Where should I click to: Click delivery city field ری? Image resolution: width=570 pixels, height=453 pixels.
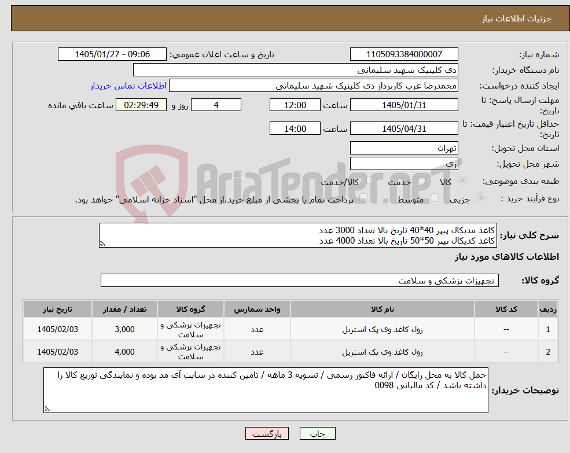[404, 164]
